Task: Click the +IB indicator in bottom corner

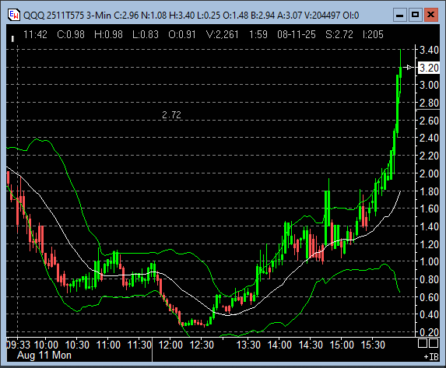Action: pyautogui.click(x=431, y=357)
